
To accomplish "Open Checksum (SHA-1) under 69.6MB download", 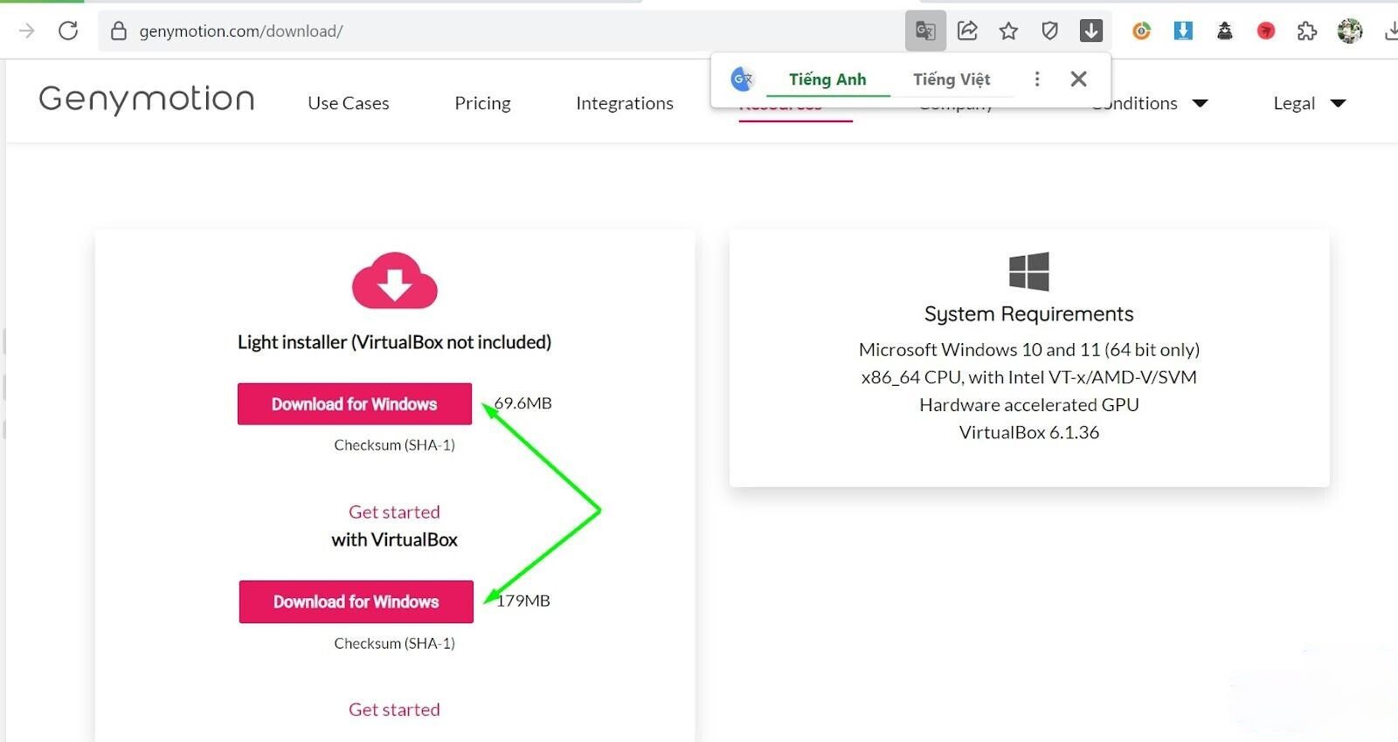I will (x=394, y=445).
